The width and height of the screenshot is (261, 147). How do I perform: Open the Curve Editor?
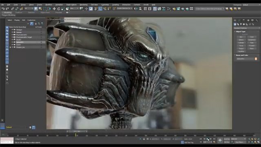click(159, 9)
